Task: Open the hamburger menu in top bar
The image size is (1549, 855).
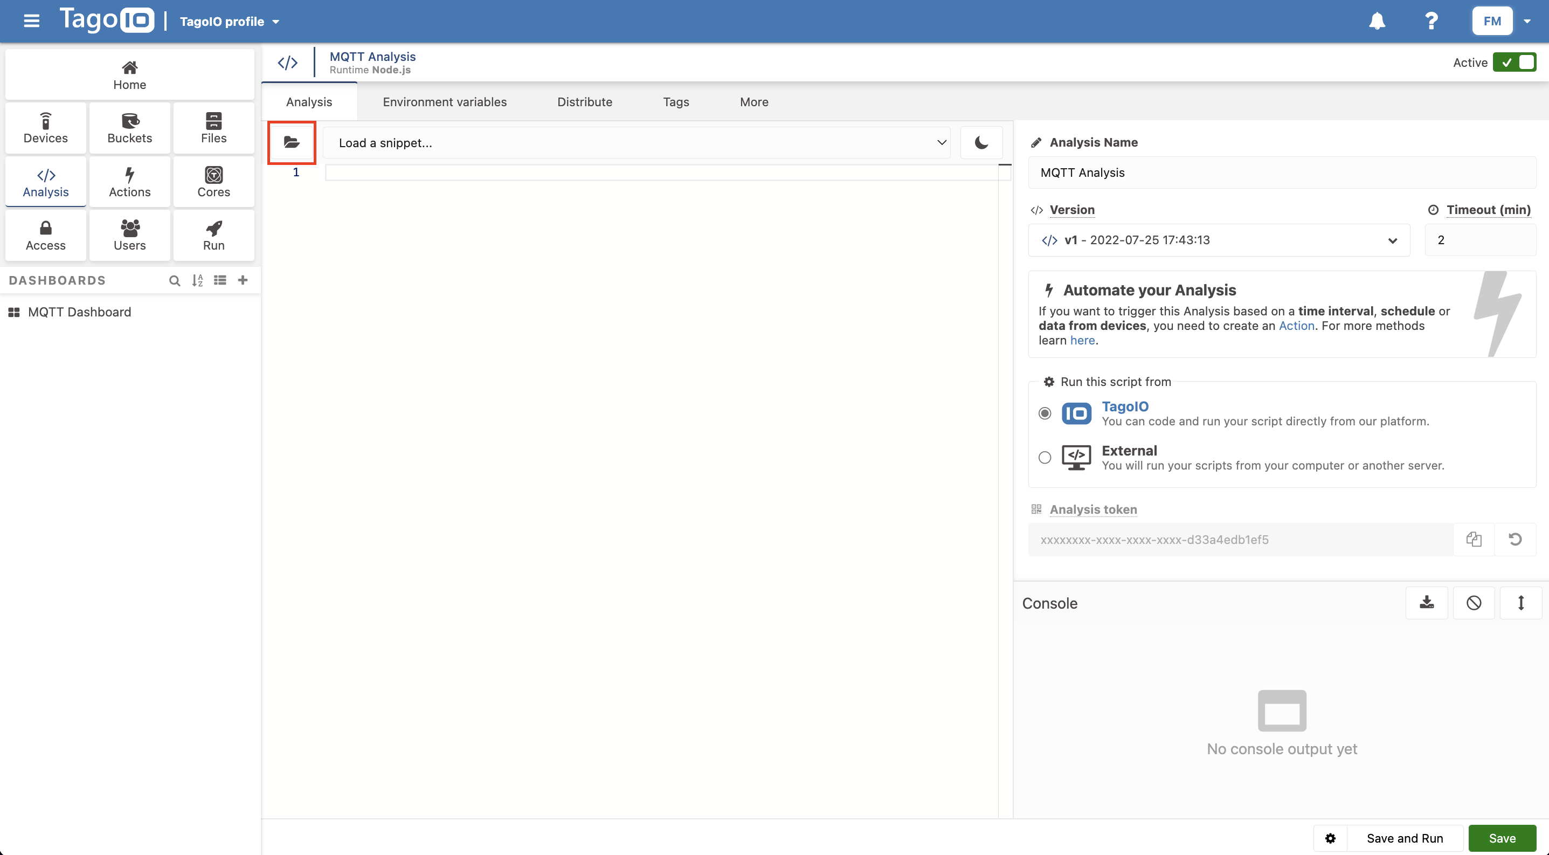Action: 31,21
